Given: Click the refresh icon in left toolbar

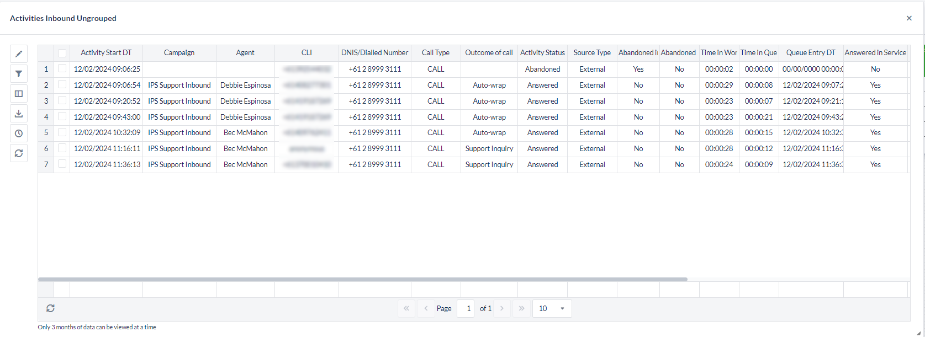Looking at the screenshot, I should coord(19,153).
